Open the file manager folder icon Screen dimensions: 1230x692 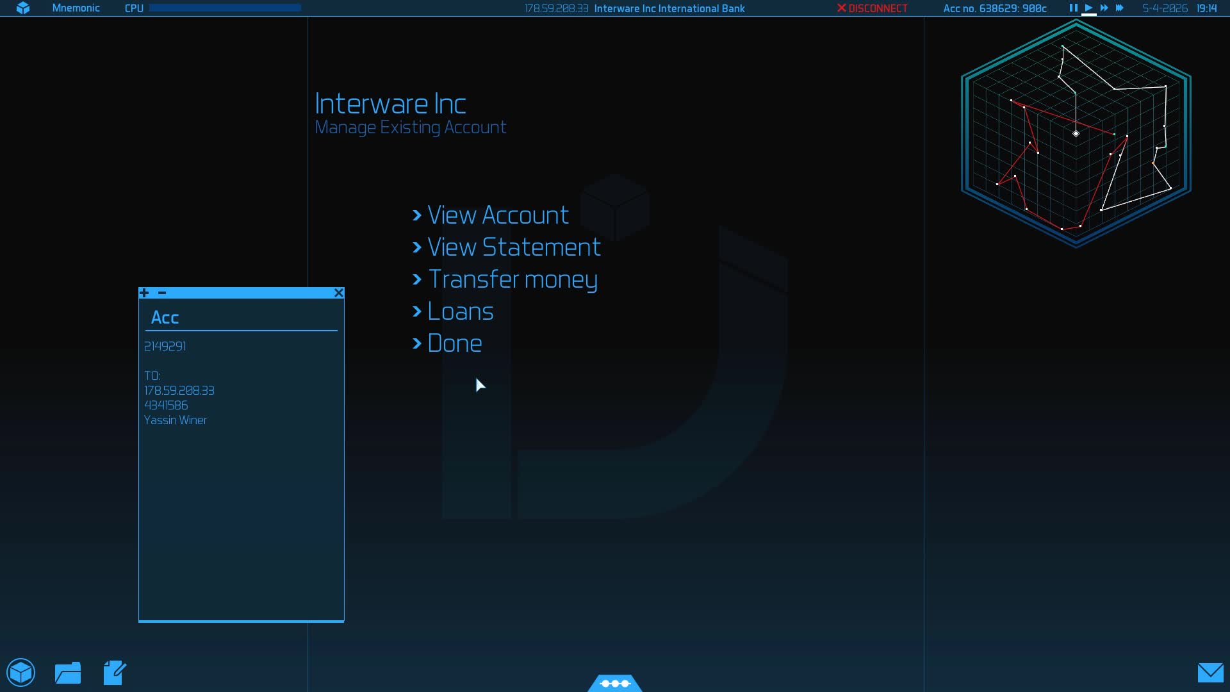click(68, 673)
